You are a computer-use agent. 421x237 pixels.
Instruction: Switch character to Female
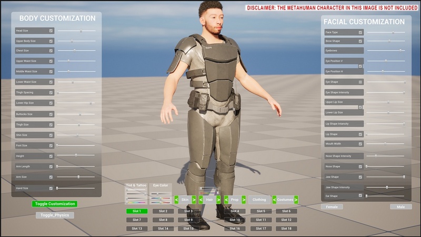[332, 207]
